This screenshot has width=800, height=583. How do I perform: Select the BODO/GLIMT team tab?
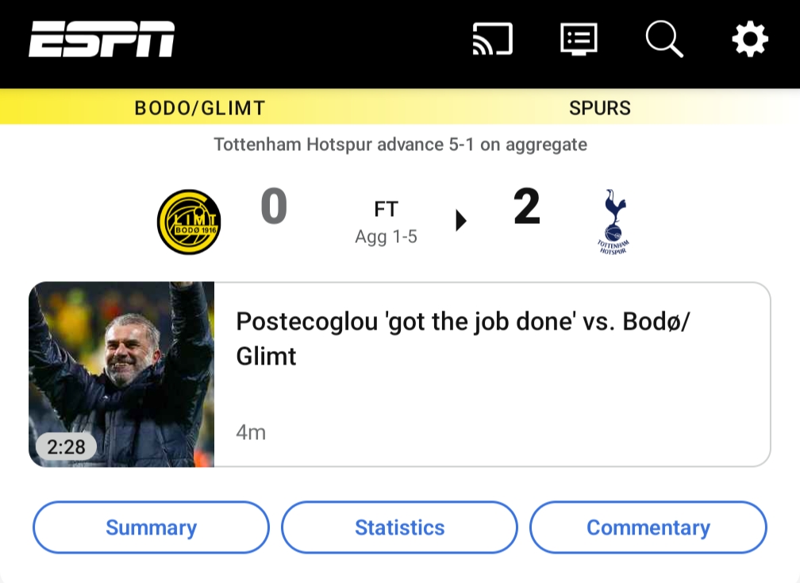coord(200,108)
